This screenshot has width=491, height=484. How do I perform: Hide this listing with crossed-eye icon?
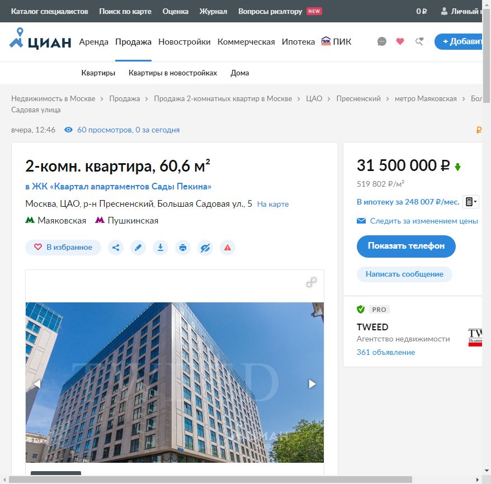point(205,248)
